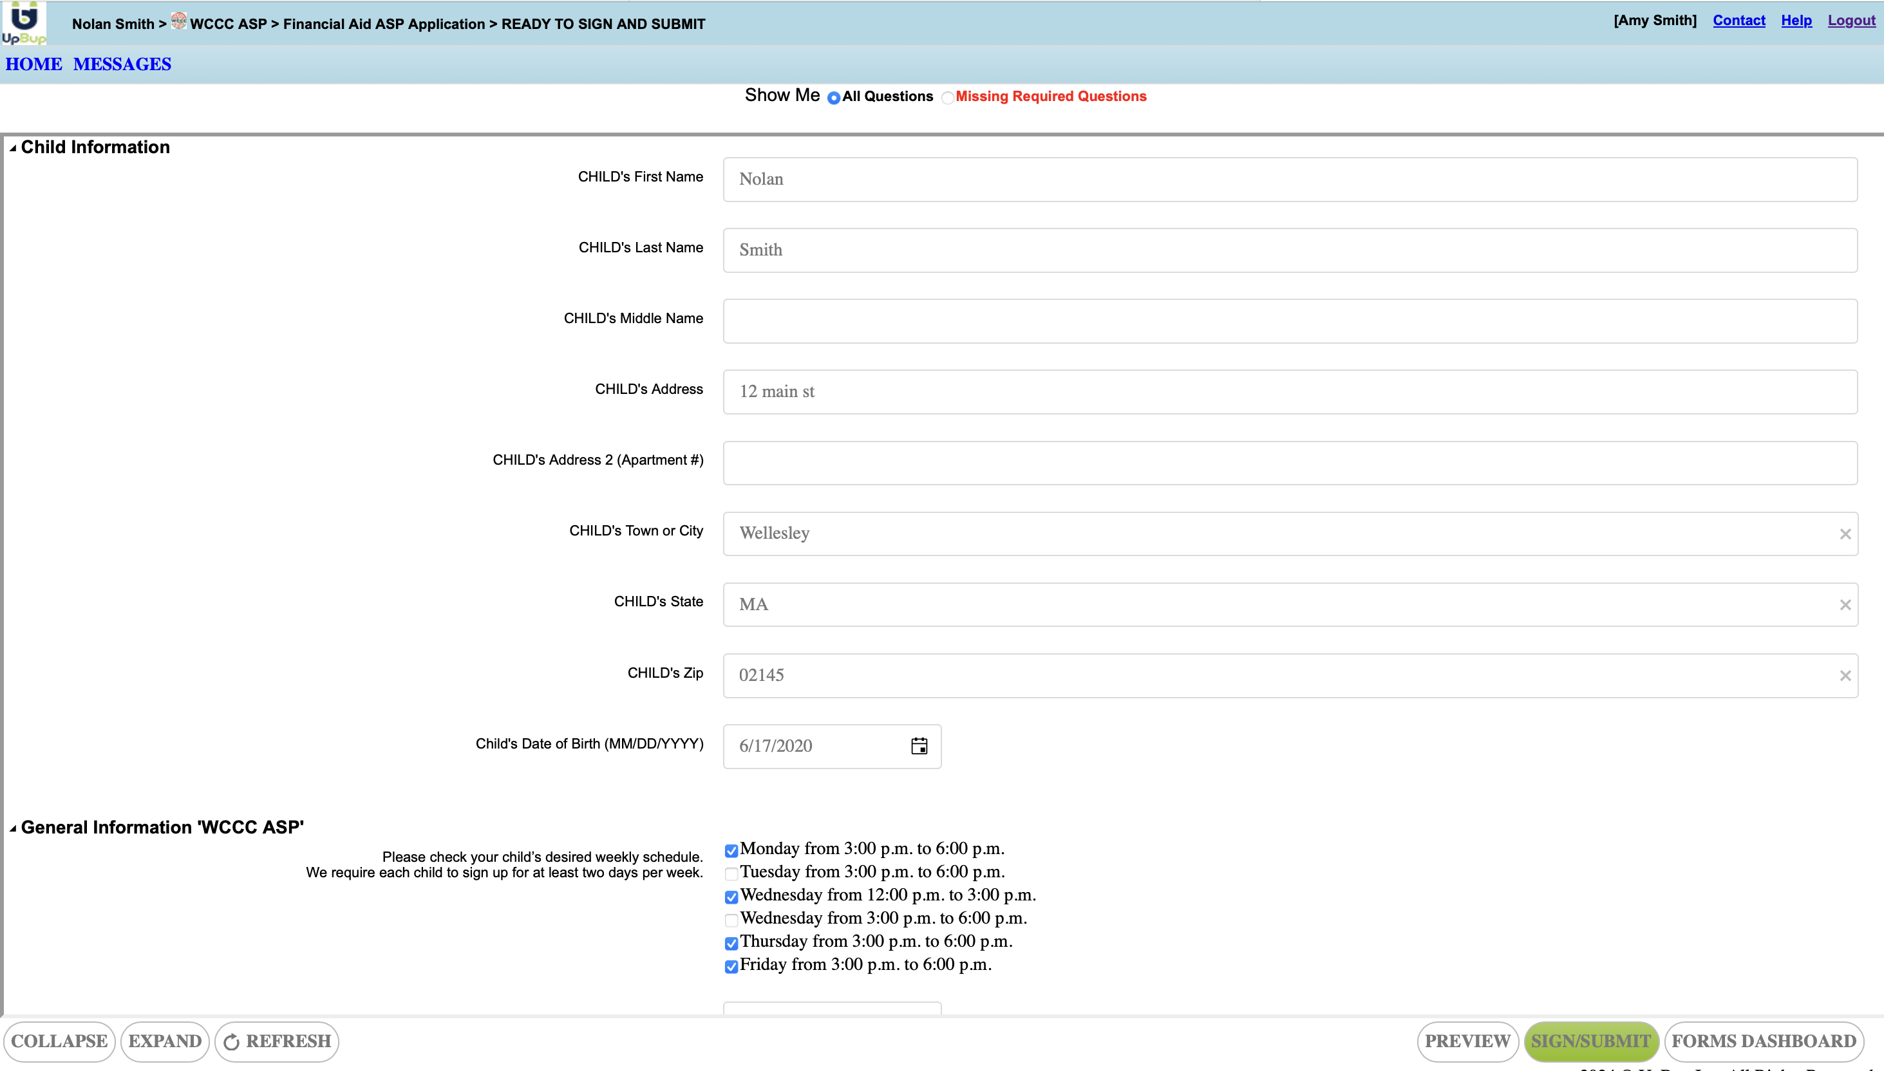Click the UpBup logo icon
Screen dimensions: 1884x1071
(24, 22)
